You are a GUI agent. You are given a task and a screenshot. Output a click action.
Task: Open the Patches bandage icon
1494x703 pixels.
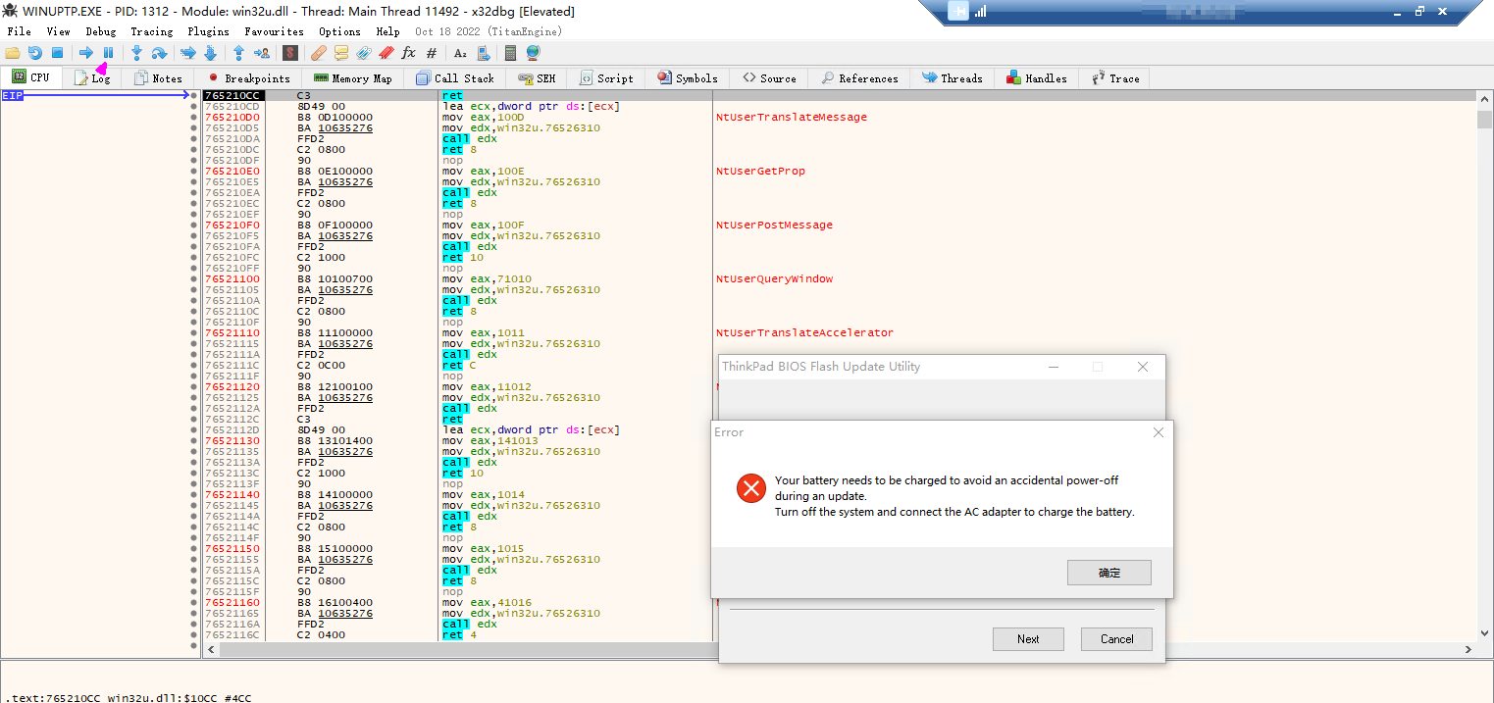(320, 53)
